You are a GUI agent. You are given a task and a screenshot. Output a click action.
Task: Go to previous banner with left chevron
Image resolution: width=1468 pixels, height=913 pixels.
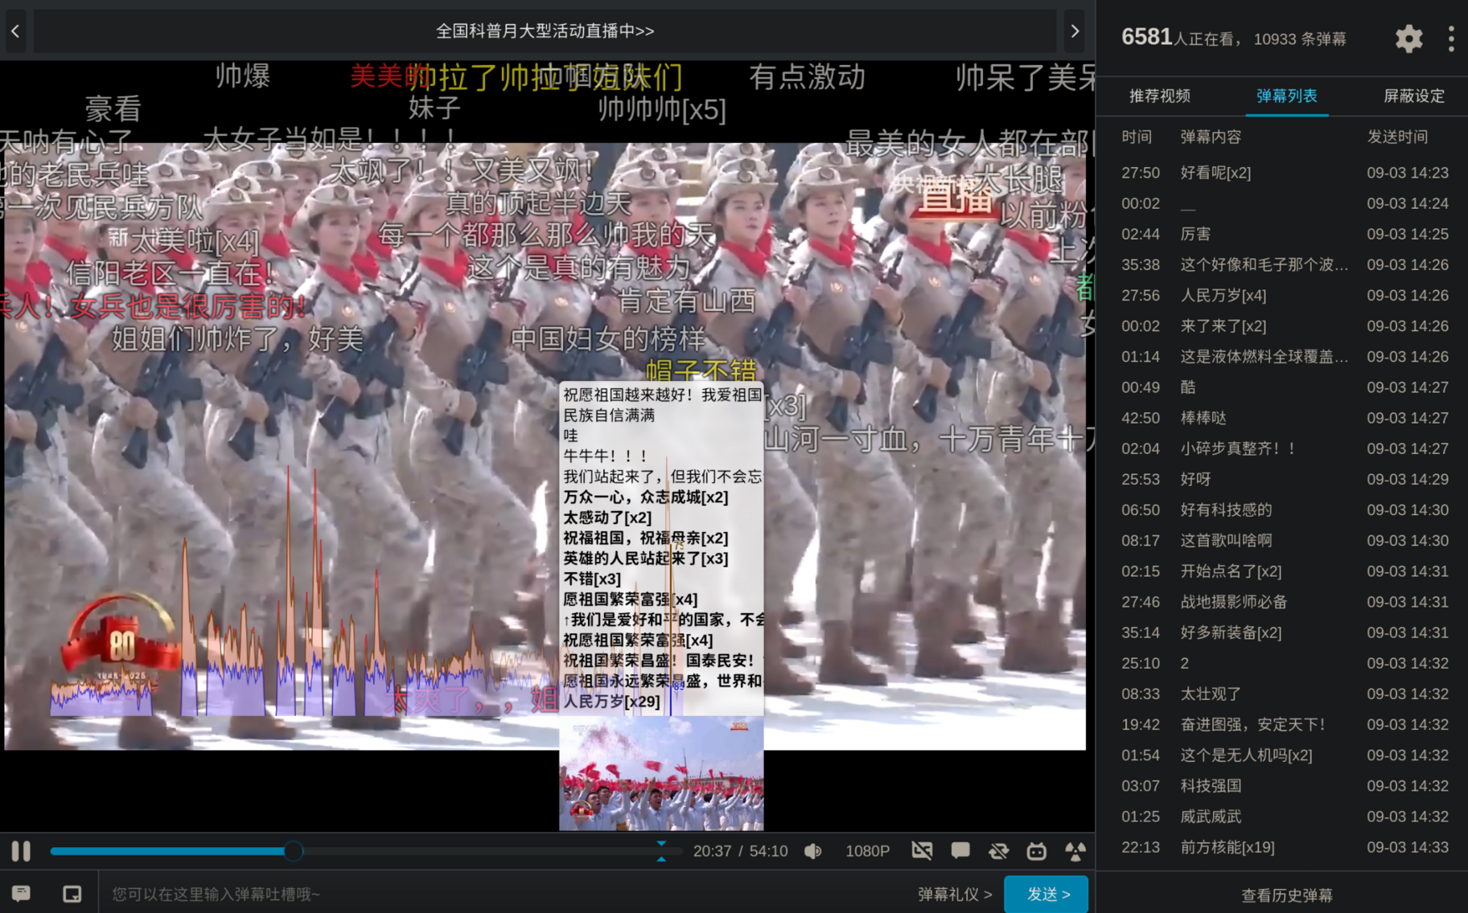tap(15, 31)
